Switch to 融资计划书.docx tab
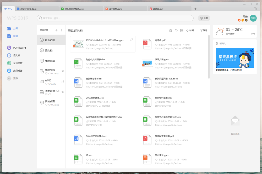Image resolution: width=262 pixels, height=174 pixels. click(37, 9)
